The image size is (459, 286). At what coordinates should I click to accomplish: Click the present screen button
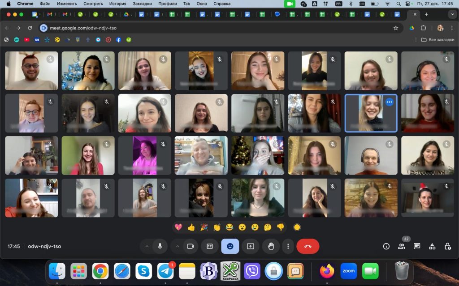tap(251, 246)
